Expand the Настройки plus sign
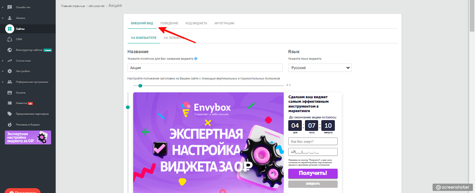The image size is (475, 193). click(x=2, y=71)
